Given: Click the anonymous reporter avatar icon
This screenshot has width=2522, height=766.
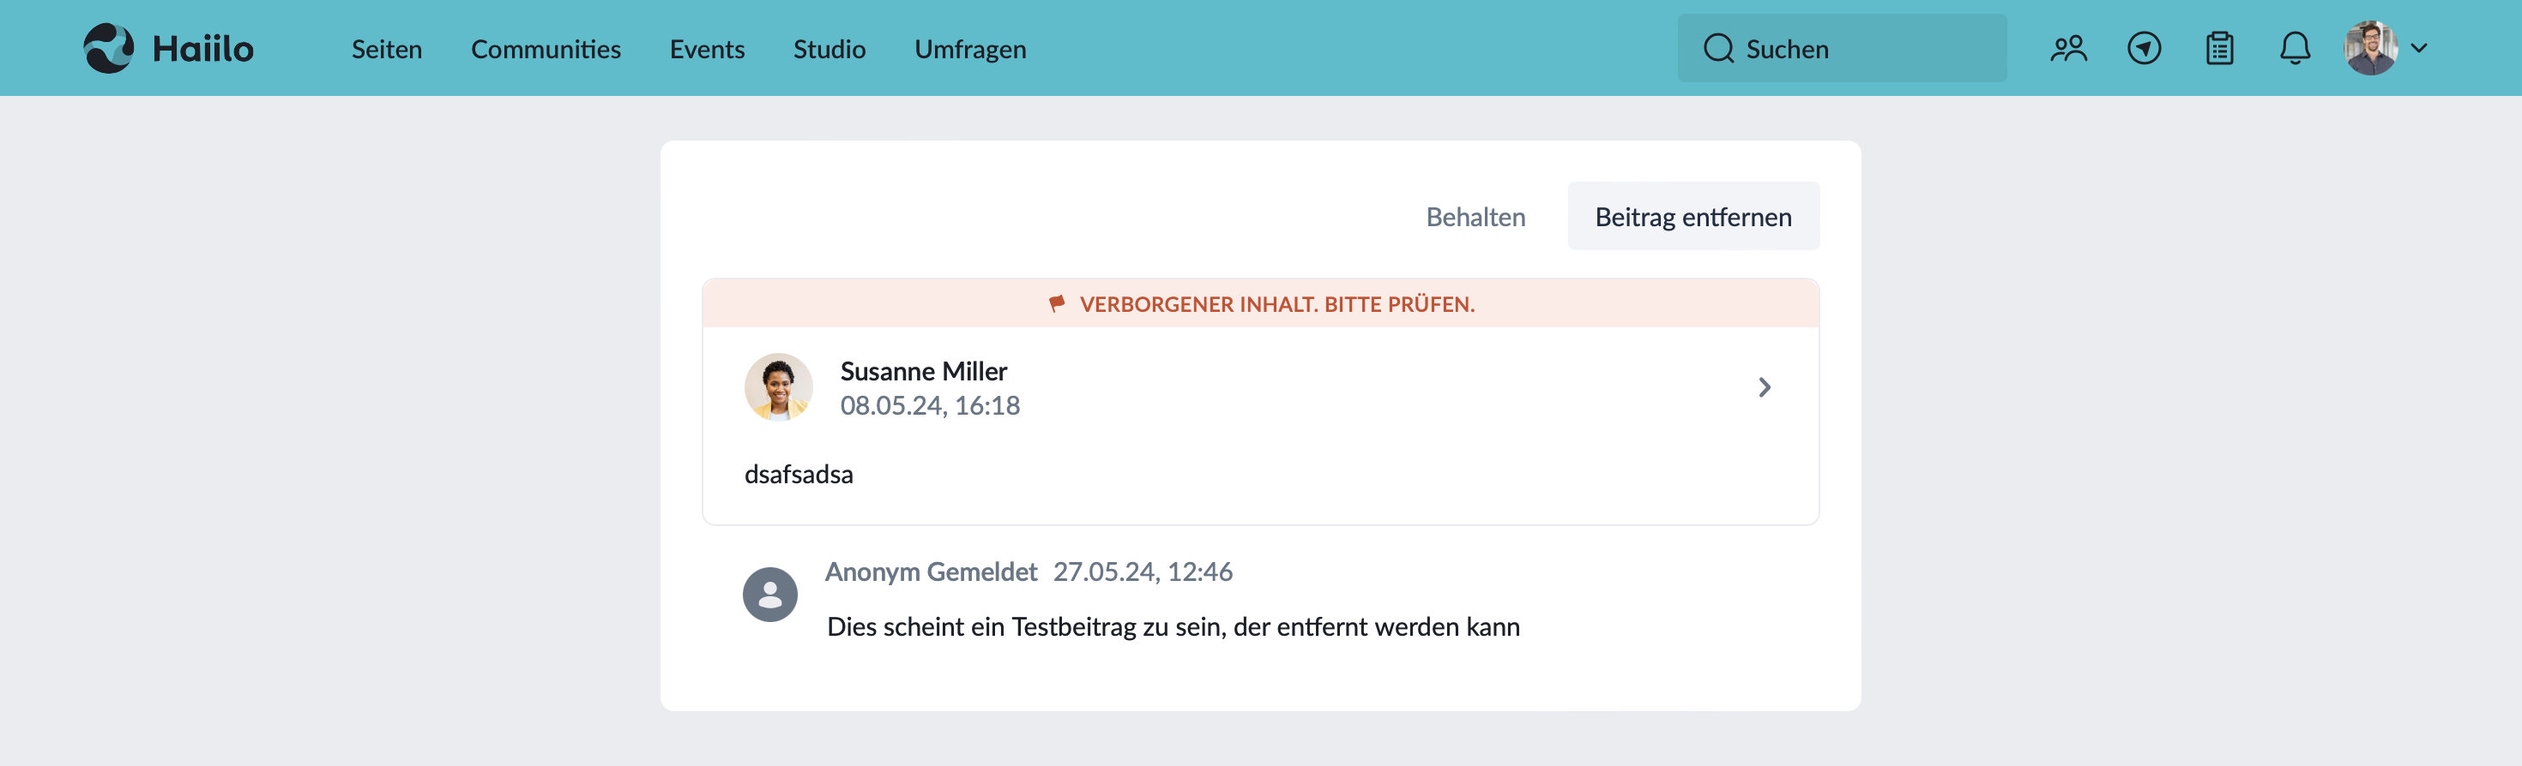Looking at the screenshot, I should click(770, 595).
